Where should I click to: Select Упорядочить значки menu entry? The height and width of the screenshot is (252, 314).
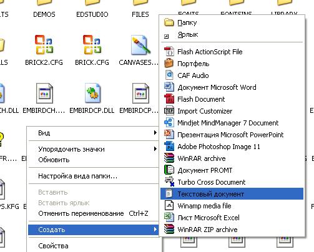pyautogui.click(x=94, y=149)
